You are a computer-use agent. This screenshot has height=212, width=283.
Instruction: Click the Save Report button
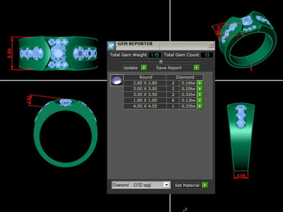point(174,68)
